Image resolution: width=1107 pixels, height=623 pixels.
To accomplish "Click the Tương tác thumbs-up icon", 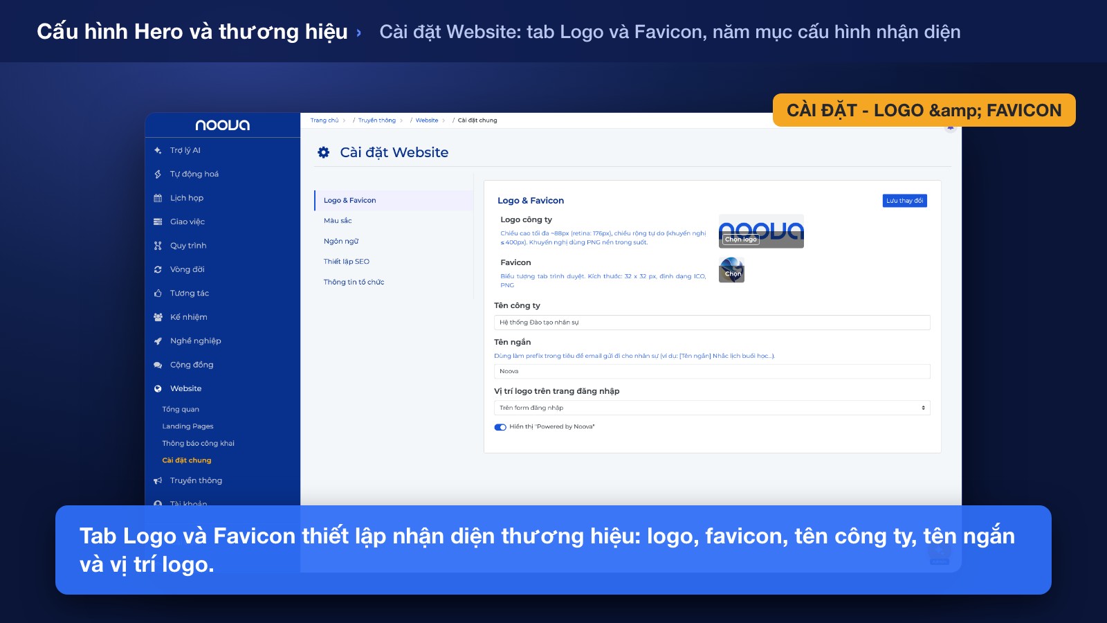I will tap(158, 294).
